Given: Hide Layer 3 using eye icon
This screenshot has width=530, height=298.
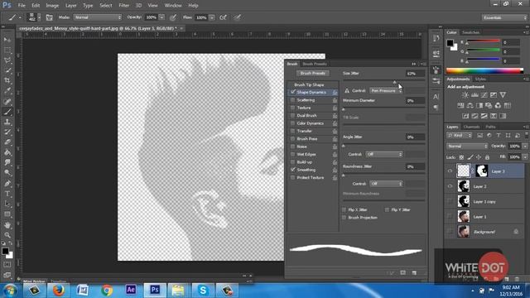Looking at the screenshot, I should tap(450, 171).
